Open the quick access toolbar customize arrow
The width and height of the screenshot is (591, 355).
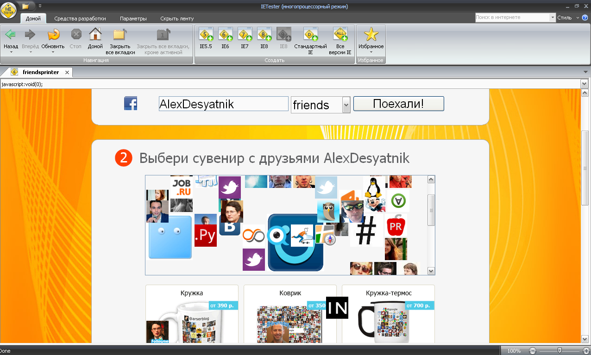(40, 6)
